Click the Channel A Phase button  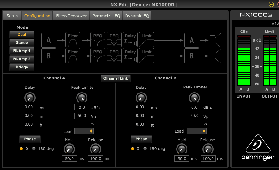30,139
